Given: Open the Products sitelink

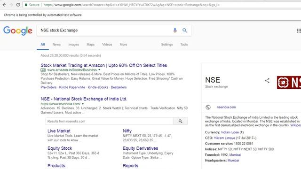Looking at the screenshot, I should coord(56,166).
